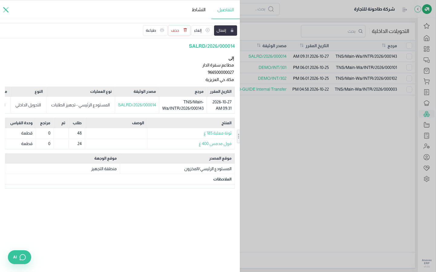Open the user management icon in sidebar
The image size is (436, 272).
pyautogui.click(x=427, y=146)
